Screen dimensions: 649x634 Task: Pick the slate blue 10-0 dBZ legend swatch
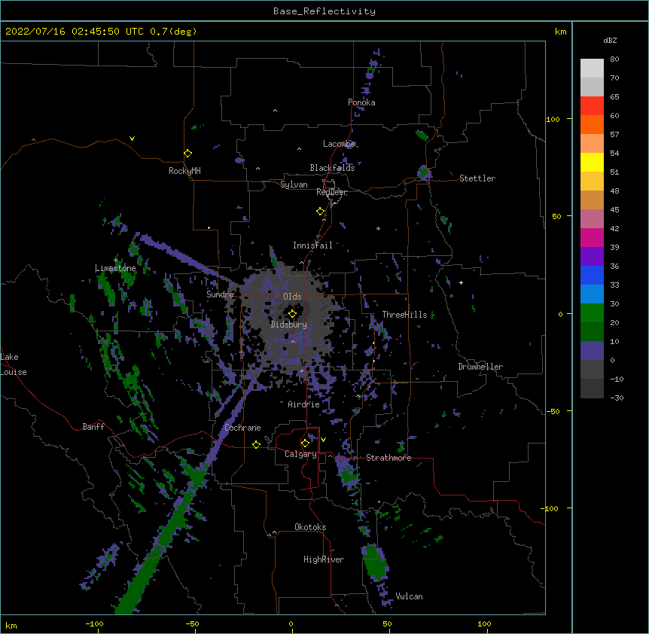point(592,351)
